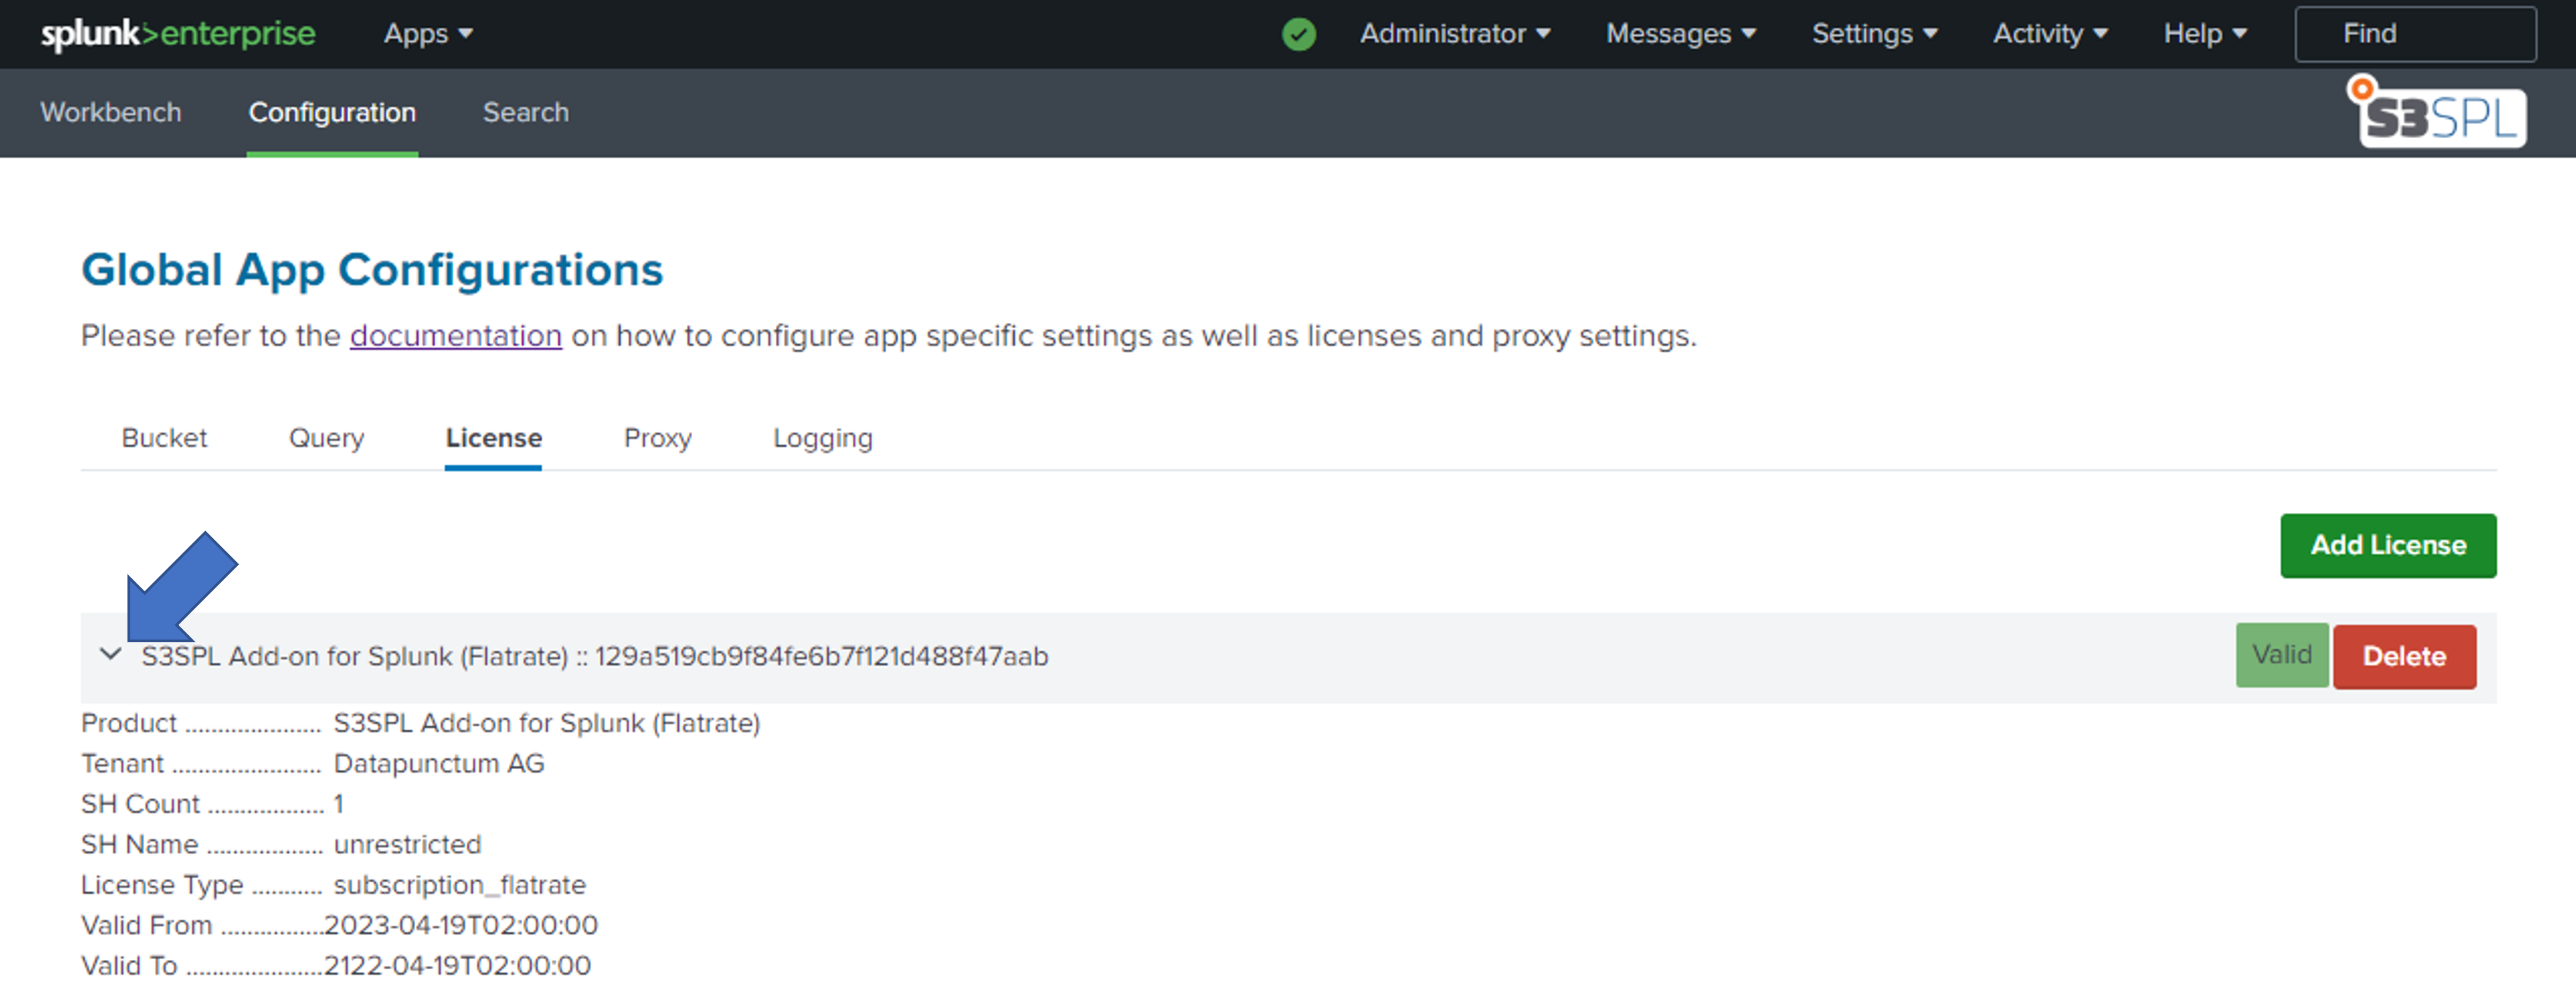Switch to the Query tab
Viewport: 2576px width, 1001px height.
click(x=326, y=438)
